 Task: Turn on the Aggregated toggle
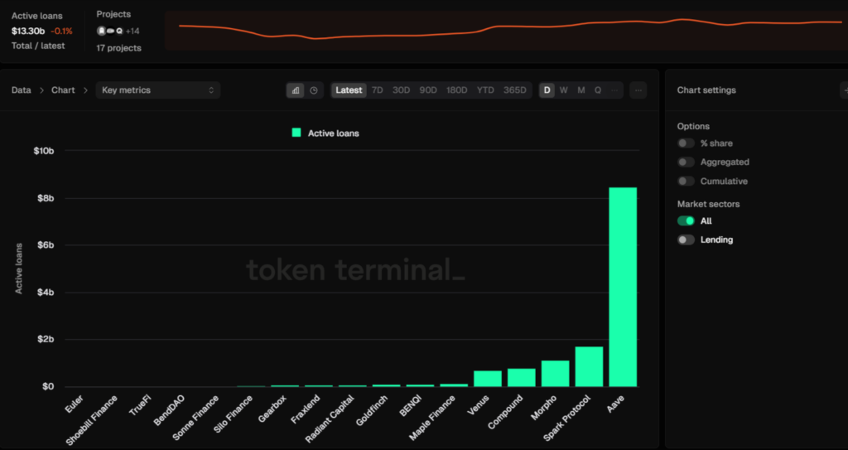(x=686, y=162)
